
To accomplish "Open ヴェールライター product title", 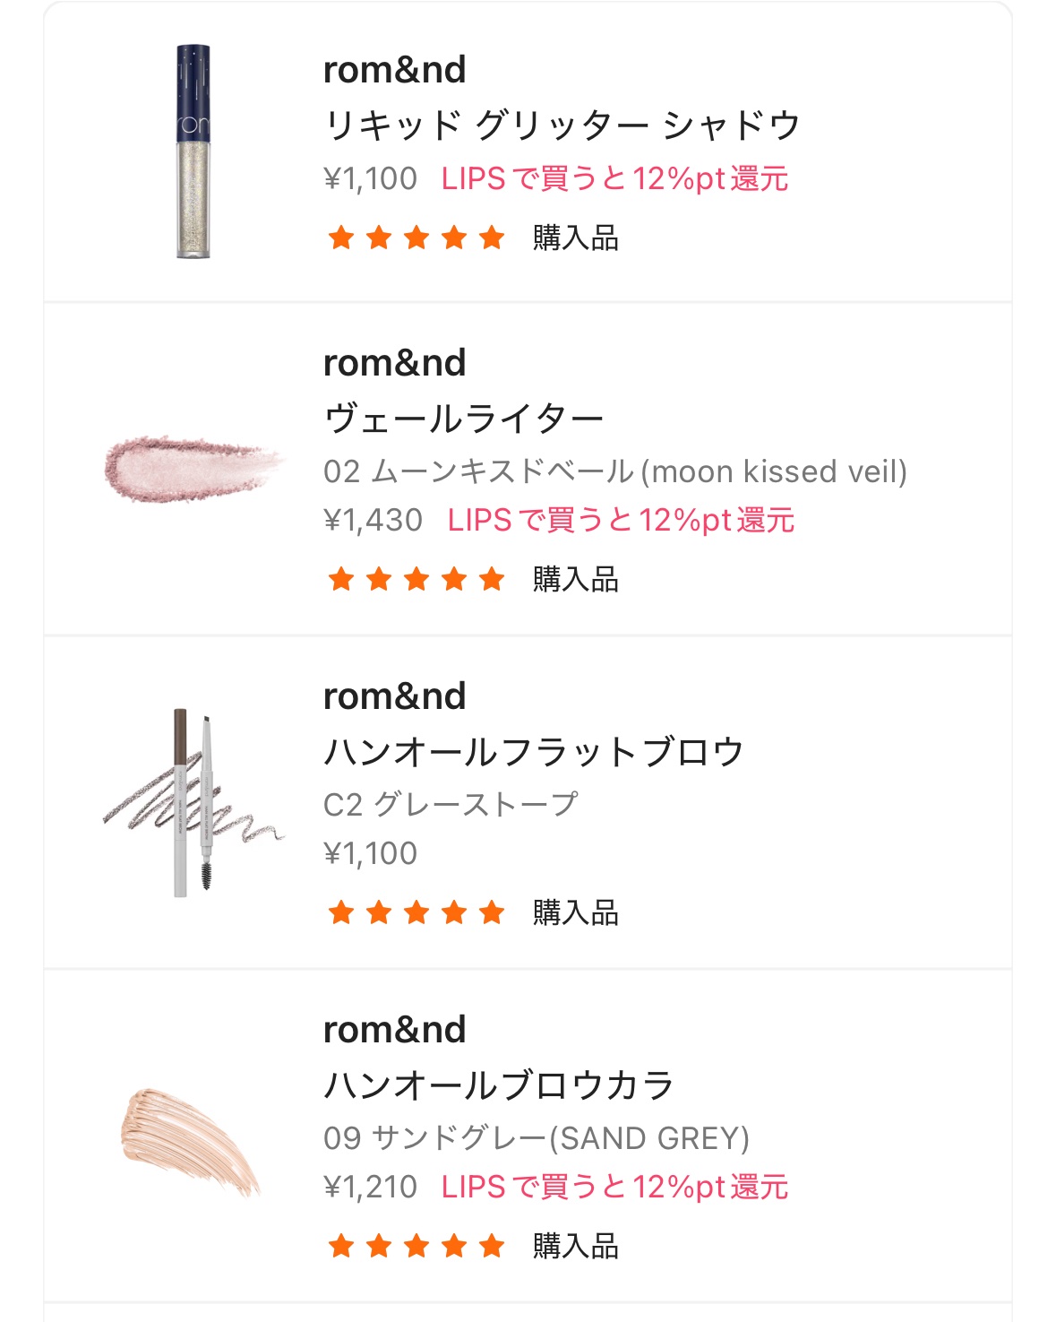I will tap(463, 418).
